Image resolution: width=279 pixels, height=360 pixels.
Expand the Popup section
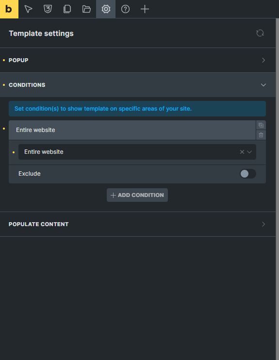(138, 60)
